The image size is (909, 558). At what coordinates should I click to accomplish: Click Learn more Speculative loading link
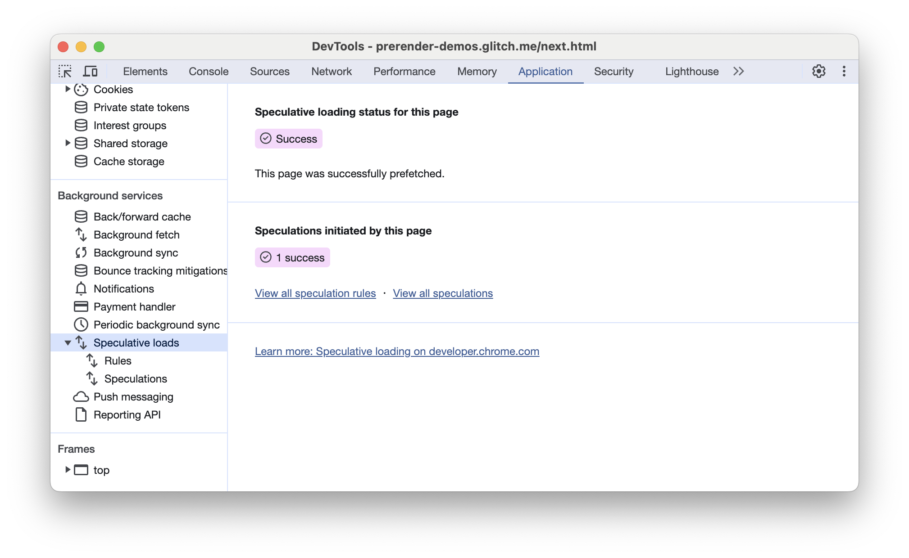point(397,351)
